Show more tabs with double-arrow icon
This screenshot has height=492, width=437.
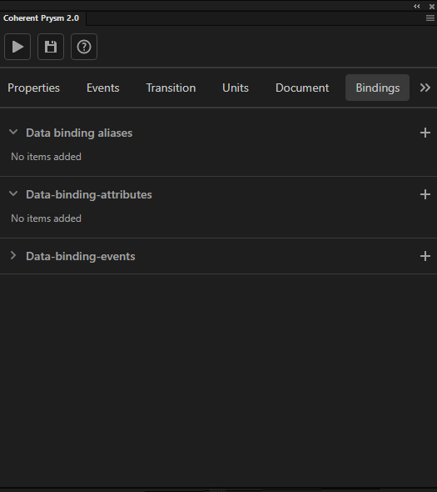pyautogui.click(x=425, y=88)
